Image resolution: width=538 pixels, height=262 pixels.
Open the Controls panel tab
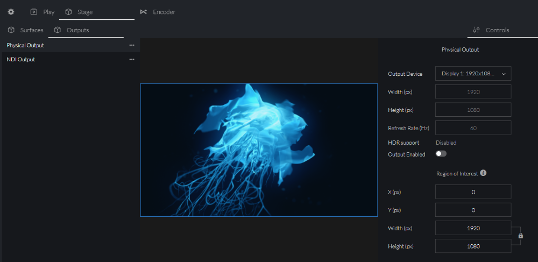point(491,30)
